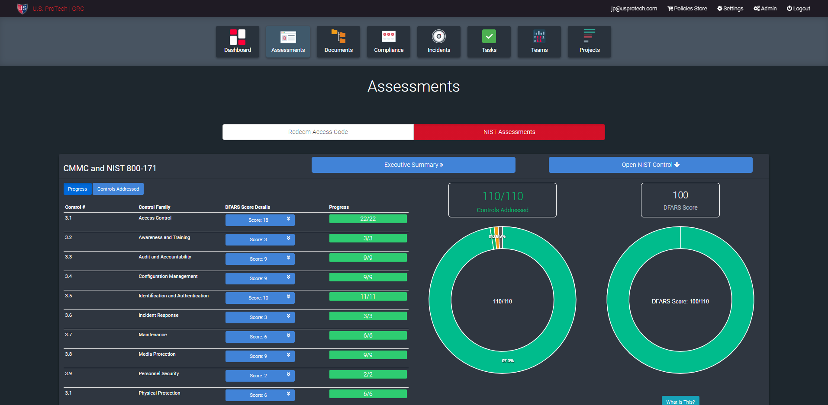Expand Maintenance Score: 6 dropdown
The height and width of the screenshot is (405, 828).
click(x=260, y=337)
